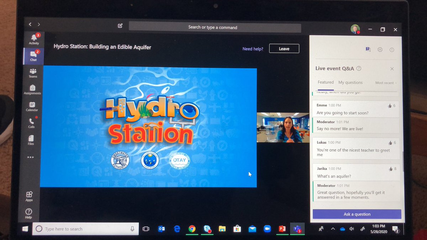Click the help icon beside Live event Q&A
Screen dimensions: 427x240
[x=359, y=68]
